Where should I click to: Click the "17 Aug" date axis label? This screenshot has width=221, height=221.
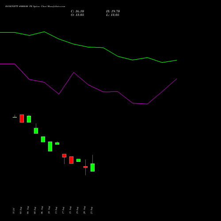63,210
